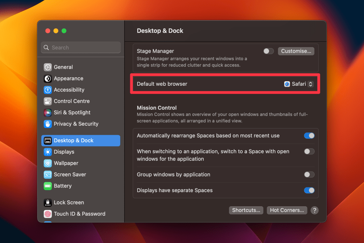Image resolution: width=364 pixels, height=243 pixels.
Task: Click the Touch ID fingerprint icon
Action: click(48, 214)
